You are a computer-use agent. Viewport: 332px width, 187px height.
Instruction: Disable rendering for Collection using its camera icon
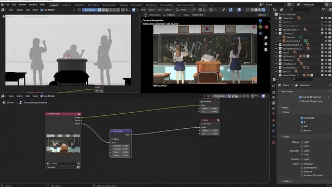click(330, 18)
